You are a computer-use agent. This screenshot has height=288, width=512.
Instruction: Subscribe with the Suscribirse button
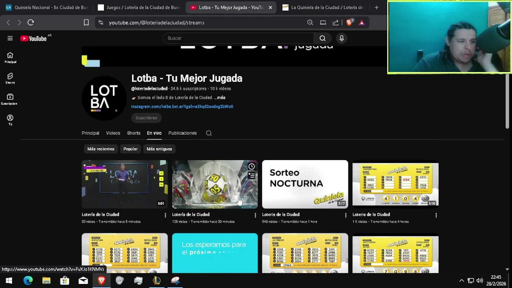tap(146, 118)
